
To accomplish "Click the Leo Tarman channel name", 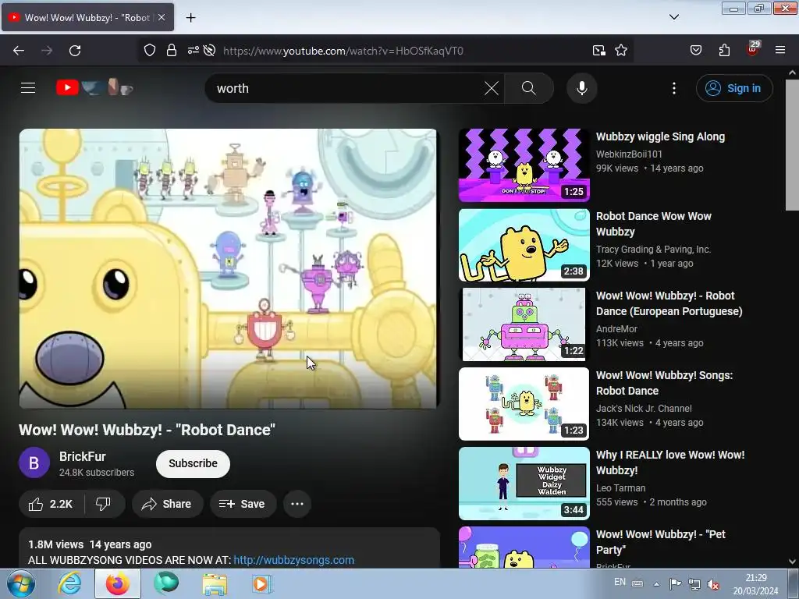I will click(x=620, y=488).
